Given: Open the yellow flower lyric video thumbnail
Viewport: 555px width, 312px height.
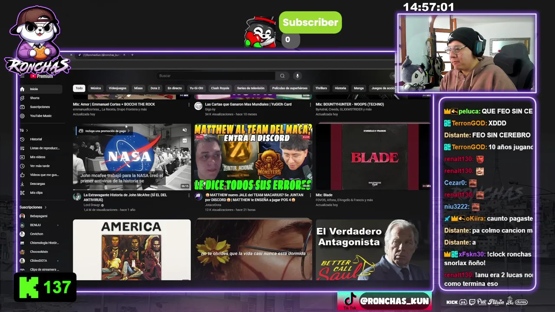Looking at the screenshot, I should [x=253, y=250].
